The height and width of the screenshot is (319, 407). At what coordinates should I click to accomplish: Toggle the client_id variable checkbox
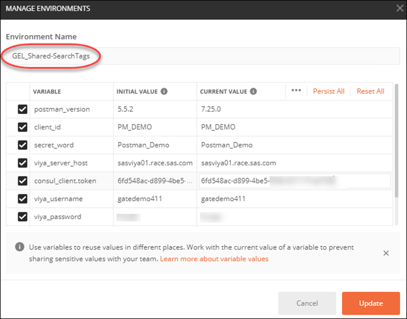click(x=22, y=127)
